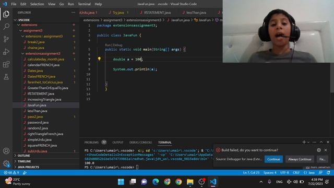Click Run code lens above main method
The width and height of the screenshot is (334, 188).
click(x=108, y=45)
